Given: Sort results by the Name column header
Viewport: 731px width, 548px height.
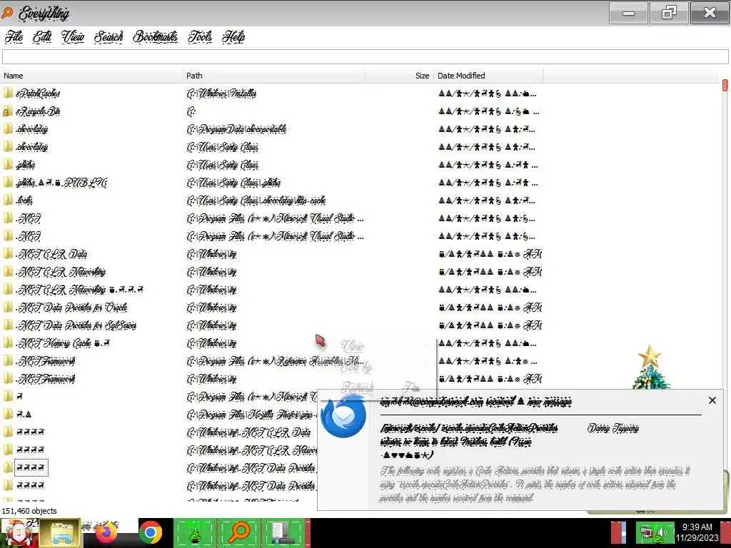Looking at the screenshot, I should [91, 76].
